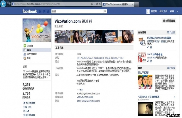Viewport: 182px width, 118px height.
Task: Open the SALE page recommendation title
Action: (x=155, y=54)
